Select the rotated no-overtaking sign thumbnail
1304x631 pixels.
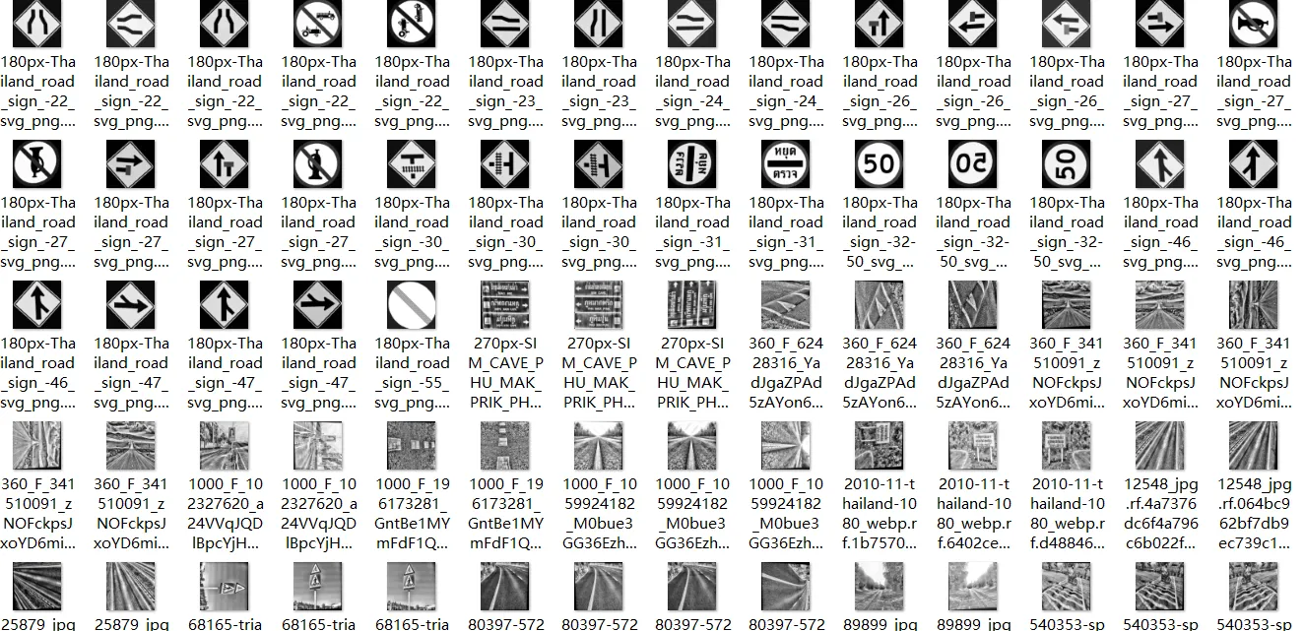tap(412, 24)
